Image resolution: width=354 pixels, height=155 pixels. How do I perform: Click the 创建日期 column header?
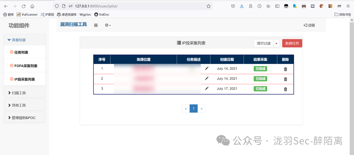(x=227, y=59)
